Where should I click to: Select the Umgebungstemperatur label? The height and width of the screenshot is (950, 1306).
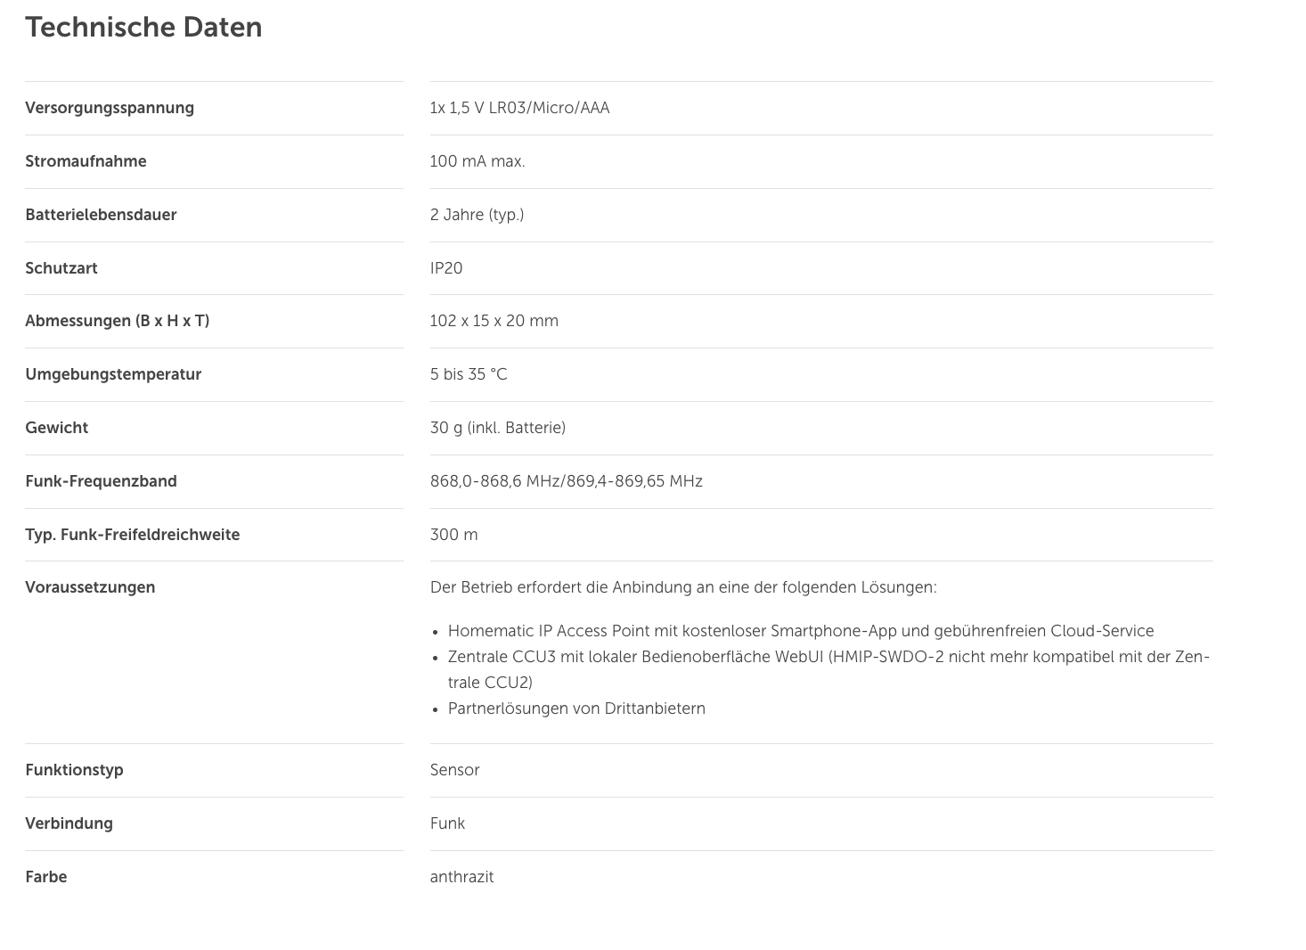(113, 374)
